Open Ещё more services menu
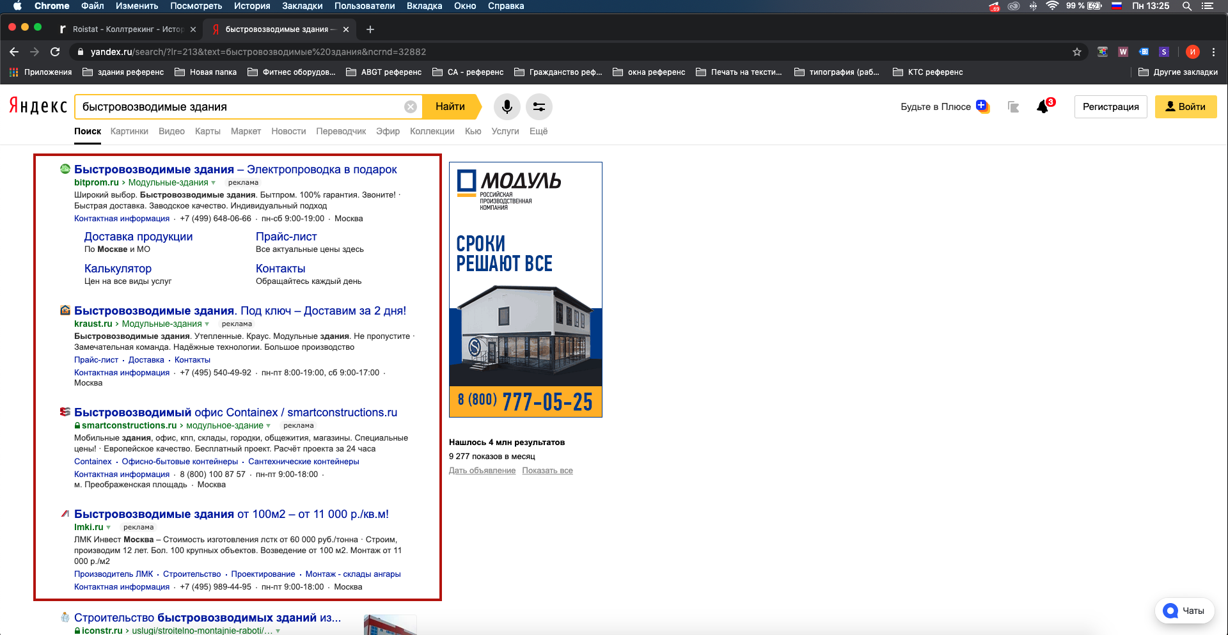The height and width of the screenshot is (635, 1228). [539, 131]
